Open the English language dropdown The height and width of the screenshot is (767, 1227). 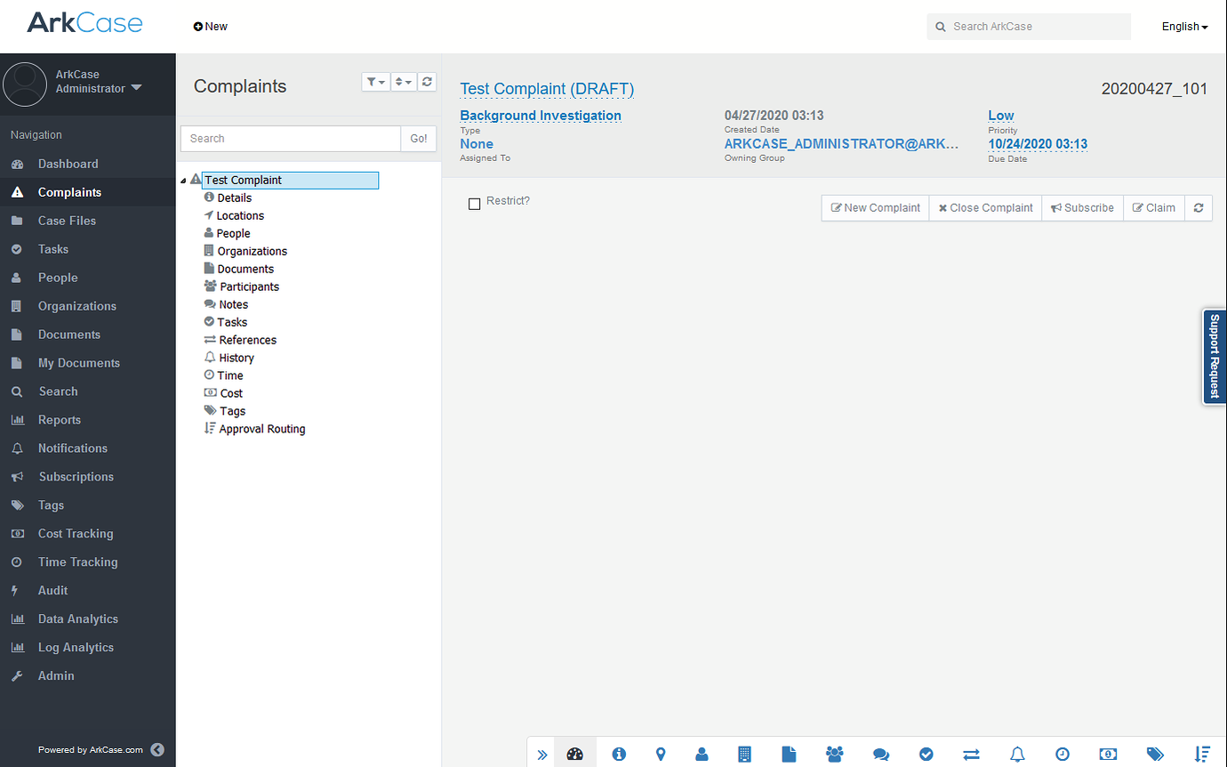(x=1184, y=27)
